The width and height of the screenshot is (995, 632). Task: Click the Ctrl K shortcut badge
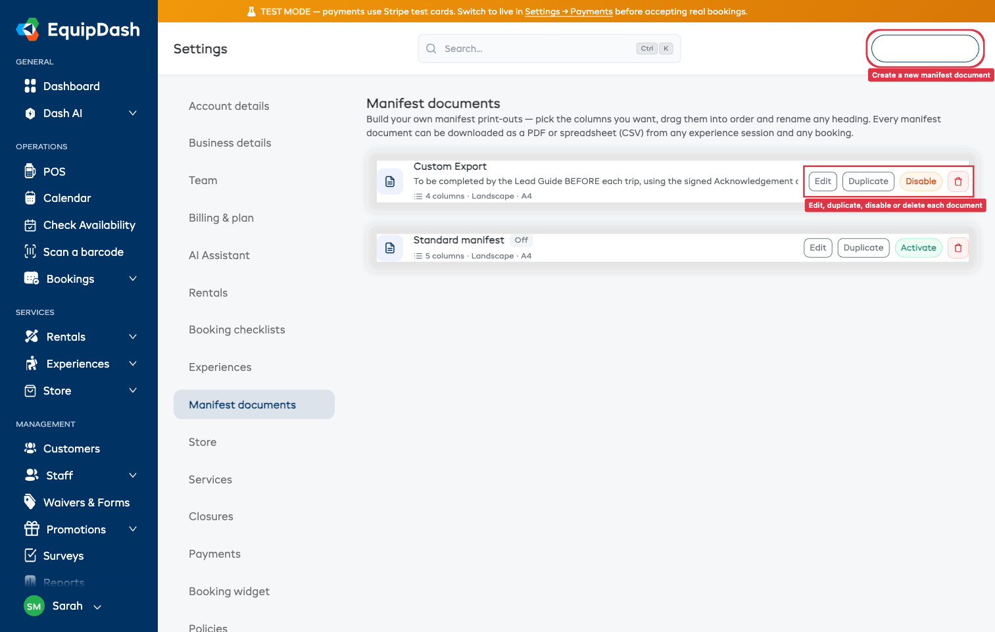(x=654, y=49)
